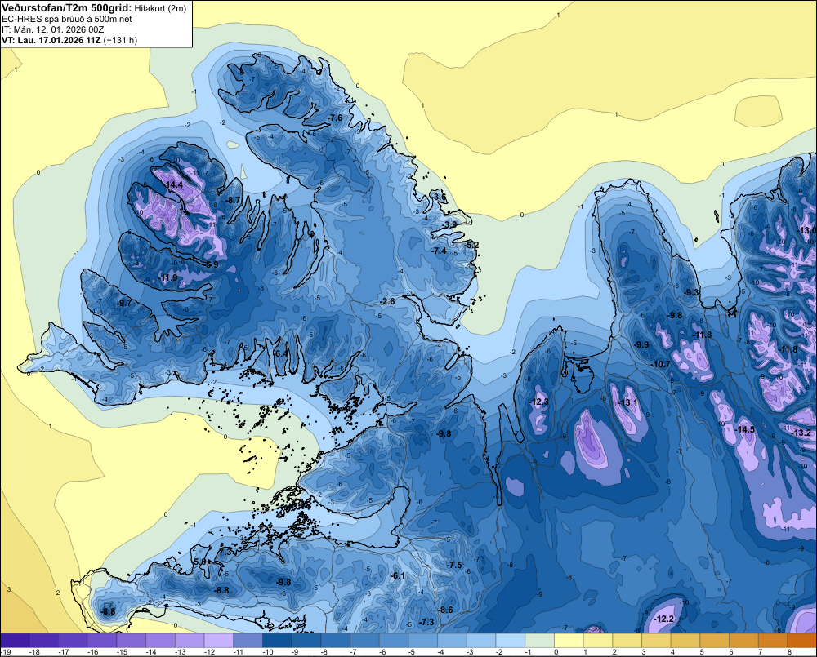The width and height of the screenshot is (817, 657).
Task: Click the '-10.7' temperature value on the map
Action: [660, 364]
